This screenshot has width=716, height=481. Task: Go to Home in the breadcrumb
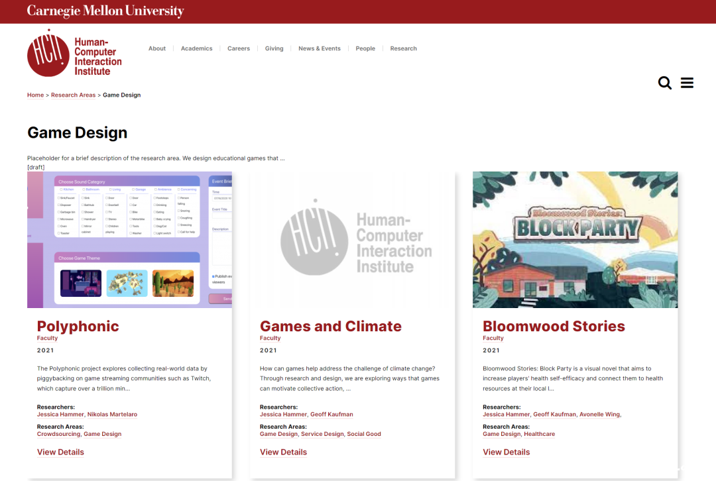coord(35,95)
